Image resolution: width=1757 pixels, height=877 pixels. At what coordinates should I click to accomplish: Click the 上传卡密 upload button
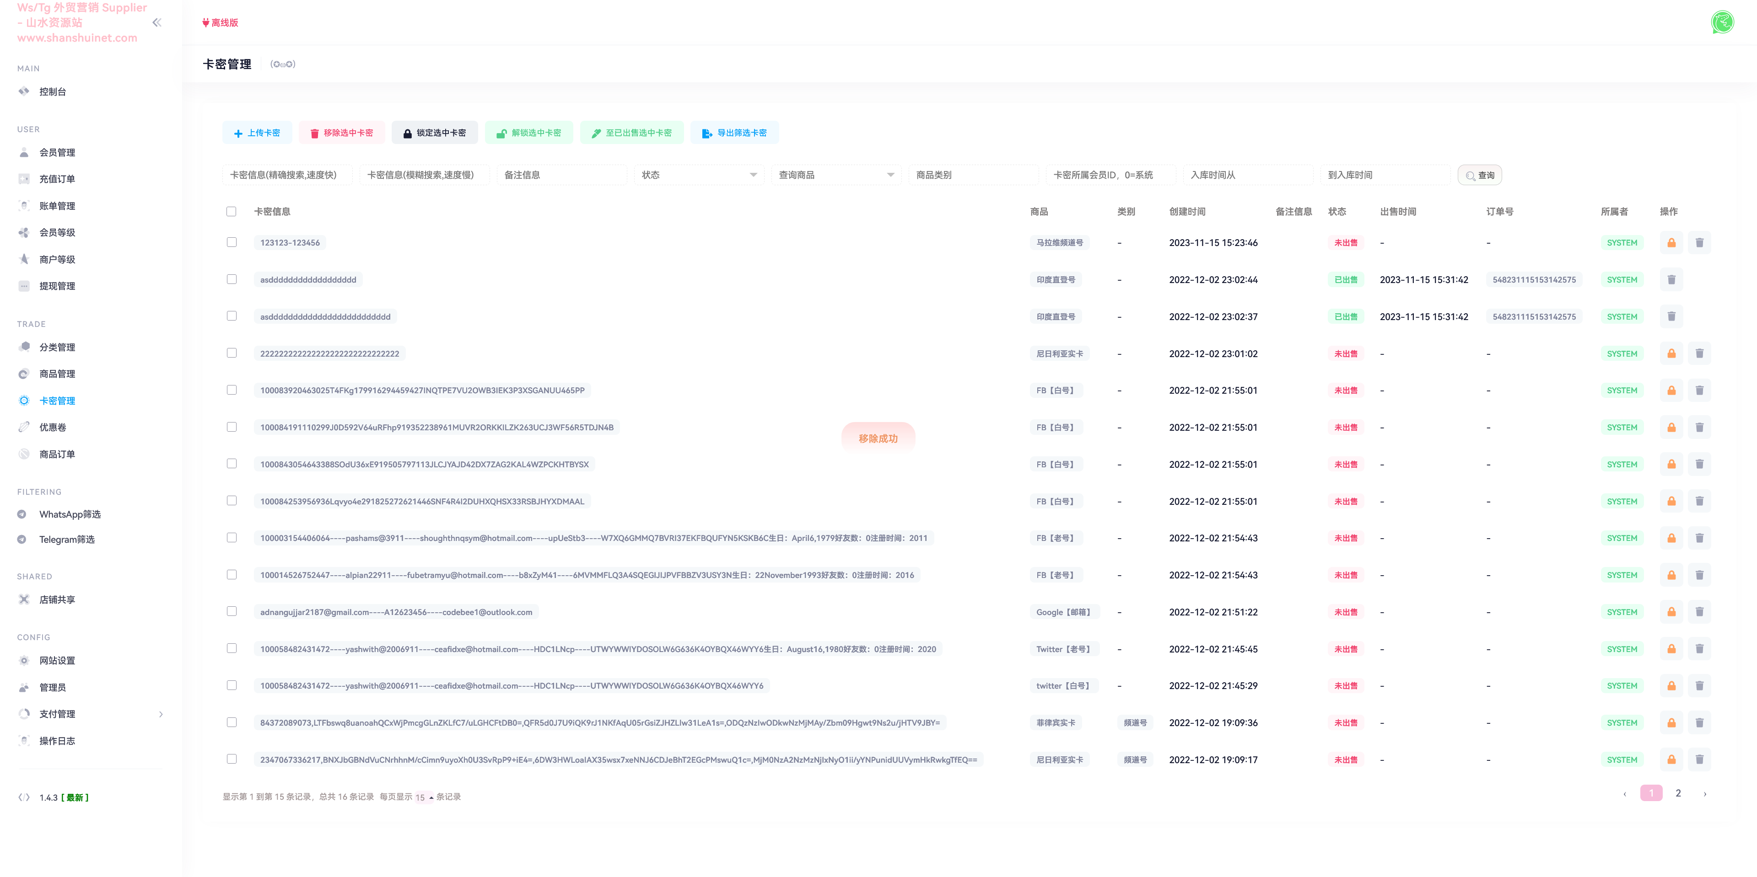(x=257, y=133)
